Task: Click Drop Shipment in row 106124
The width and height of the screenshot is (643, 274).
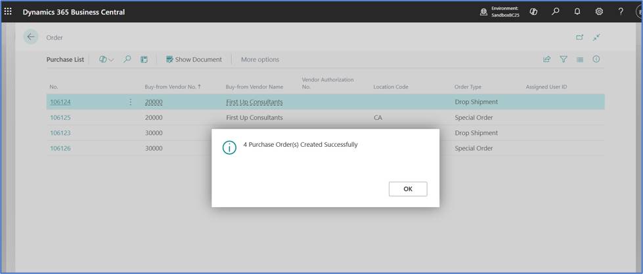Action: click(x=476, y=102)
